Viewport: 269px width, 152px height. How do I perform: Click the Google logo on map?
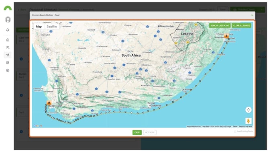pyautogui.click(x=38, y=126)
